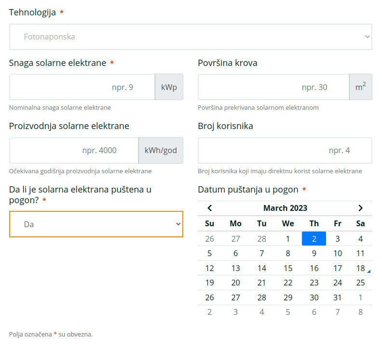The width and height of the screenshot is (382, 349).
Task: Select March 15 in the calendar
Action: coord(288,268)
